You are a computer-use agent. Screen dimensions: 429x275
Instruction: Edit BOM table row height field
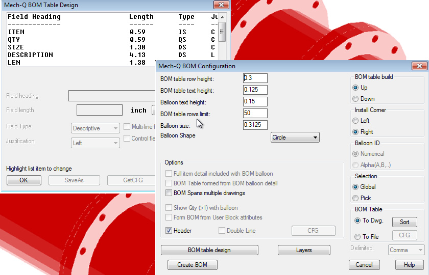(x=255, y=78)
